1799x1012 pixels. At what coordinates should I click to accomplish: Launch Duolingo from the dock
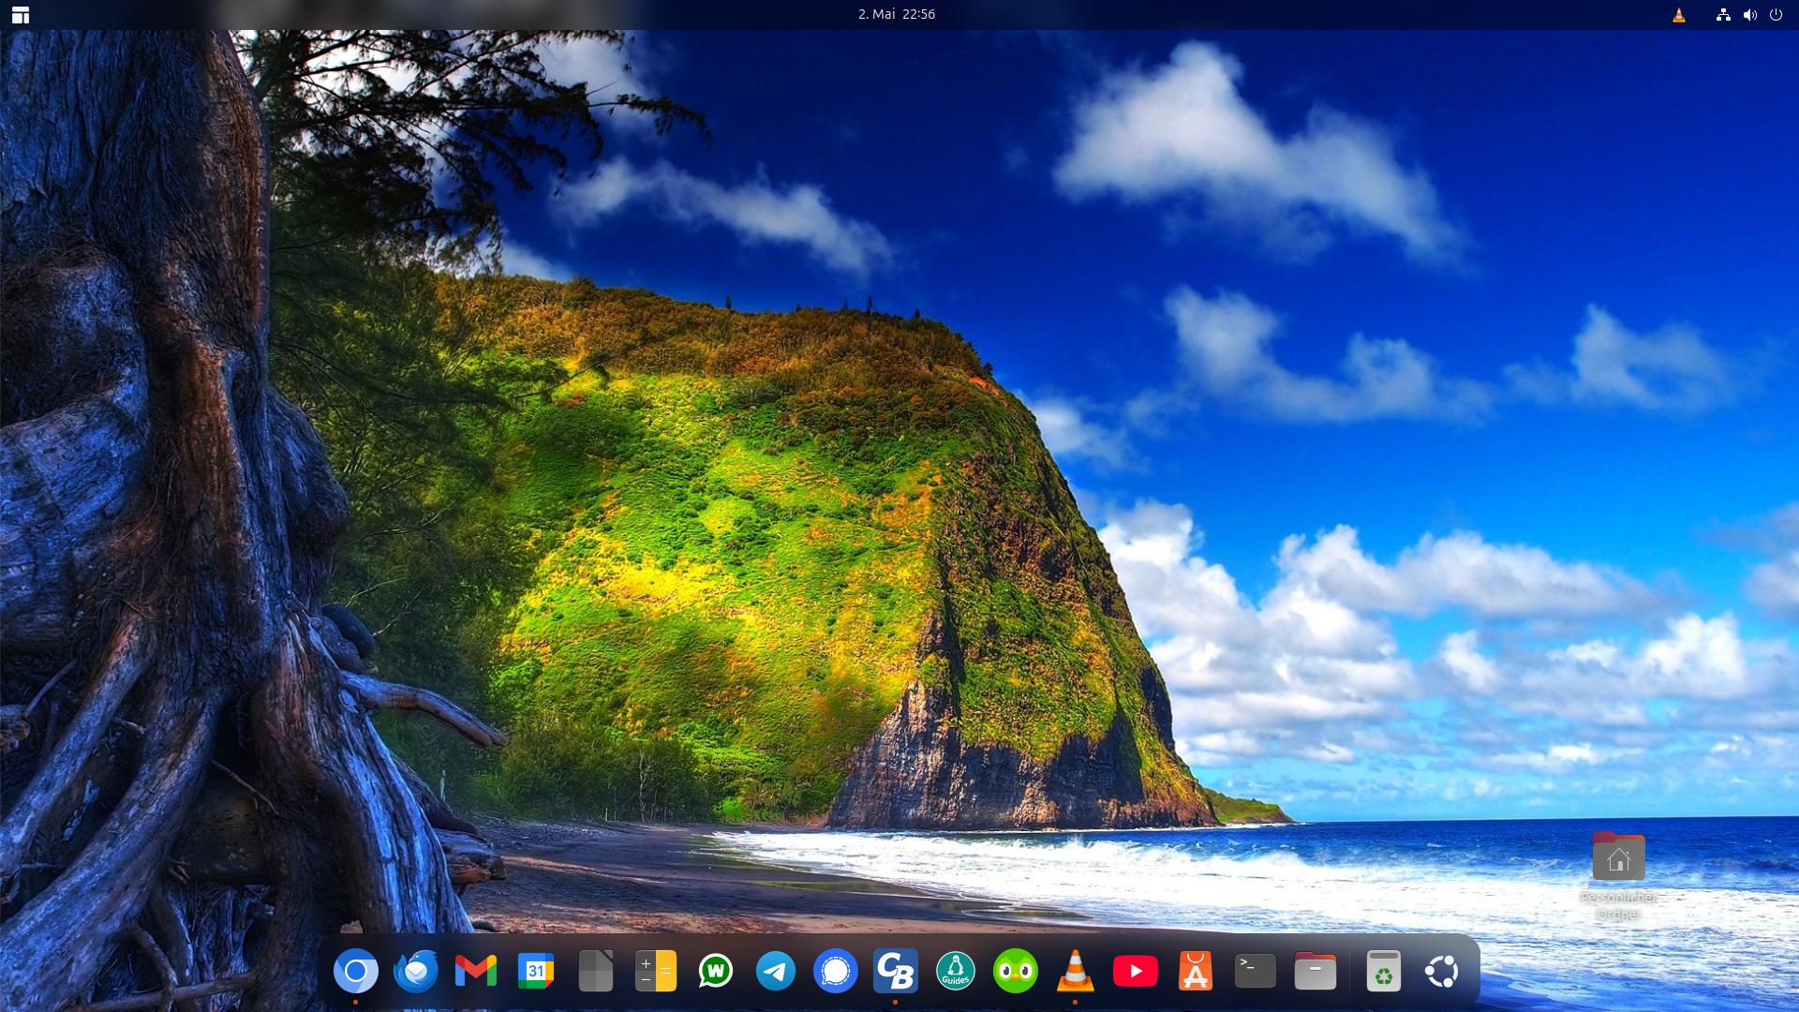(1016, 972)
